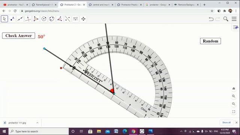This screenshot has height=135, width=240.
Task: Reload the GeoGebra page
Action: 15,11
